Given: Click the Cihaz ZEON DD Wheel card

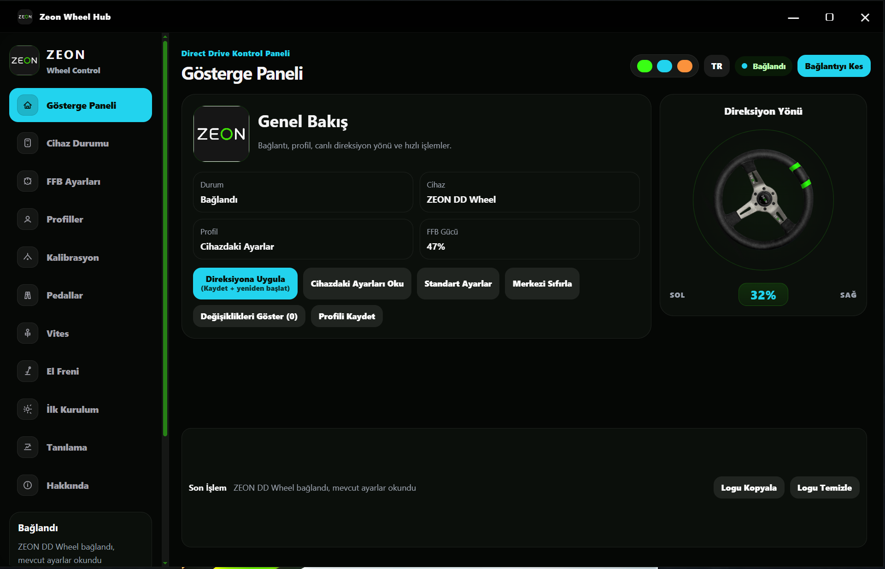Looking at the screenshot, I should tap(529, 192).
